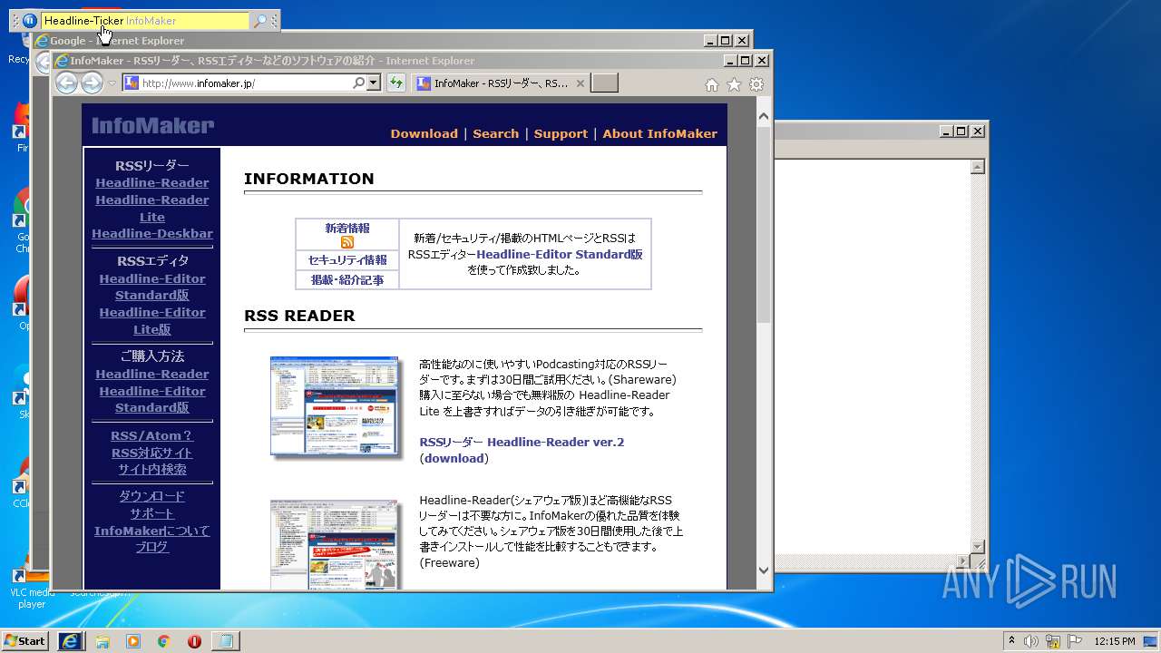1161x653 pixels.
Task: Click the download link under Headline-Reader ver.2
Action: coord(454,459)
